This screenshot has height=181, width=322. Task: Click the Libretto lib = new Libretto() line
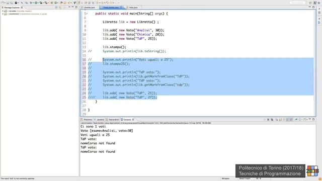click(131, 22)
